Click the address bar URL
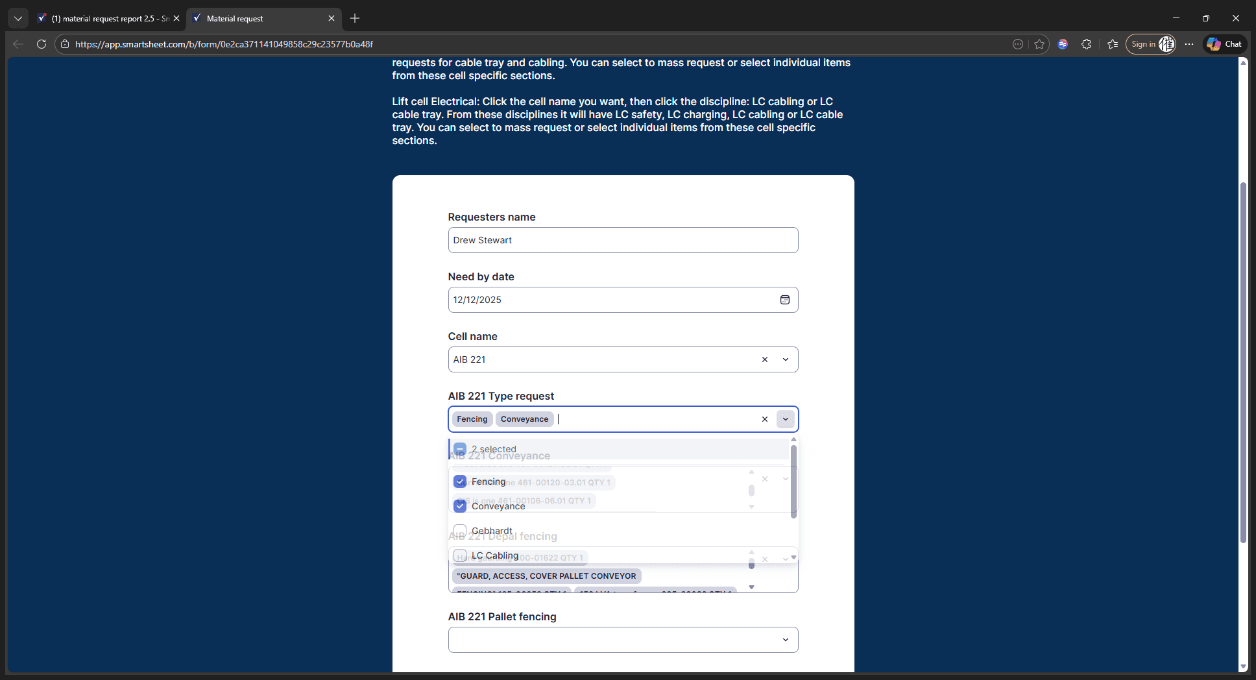 (224, 44)
